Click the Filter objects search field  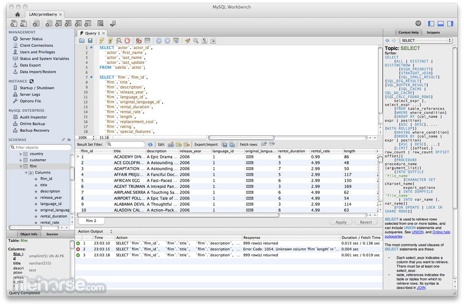click(40, 147)
